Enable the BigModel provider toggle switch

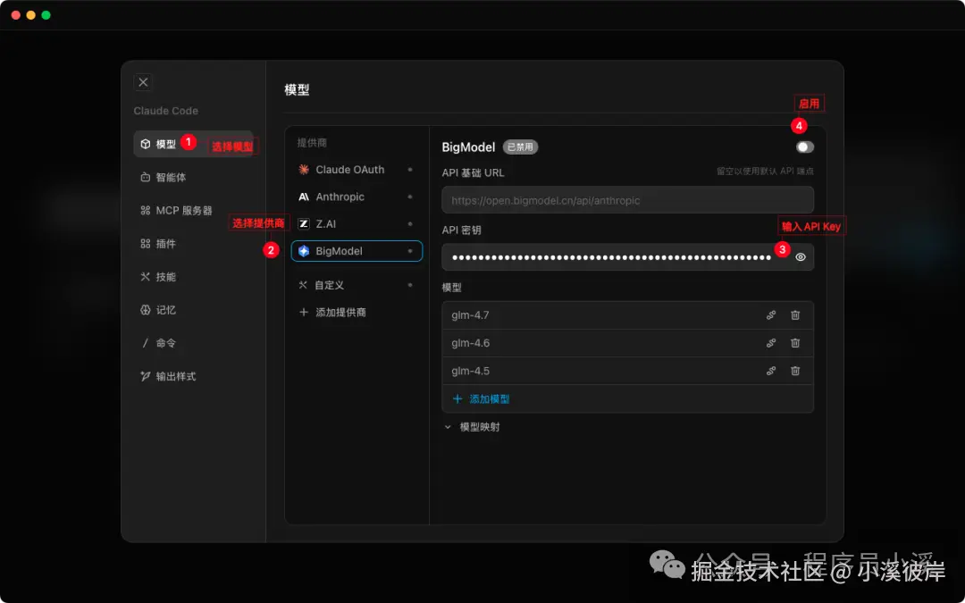click(803, 147)
